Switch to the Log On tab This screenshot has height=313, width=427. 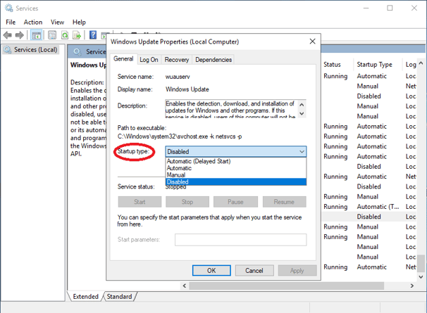tap(149, 60)
